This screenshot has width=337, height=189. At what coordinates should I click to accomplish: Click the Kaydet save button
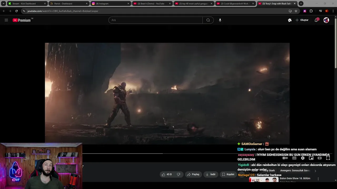pyautogui.click(x=228, y=174)
